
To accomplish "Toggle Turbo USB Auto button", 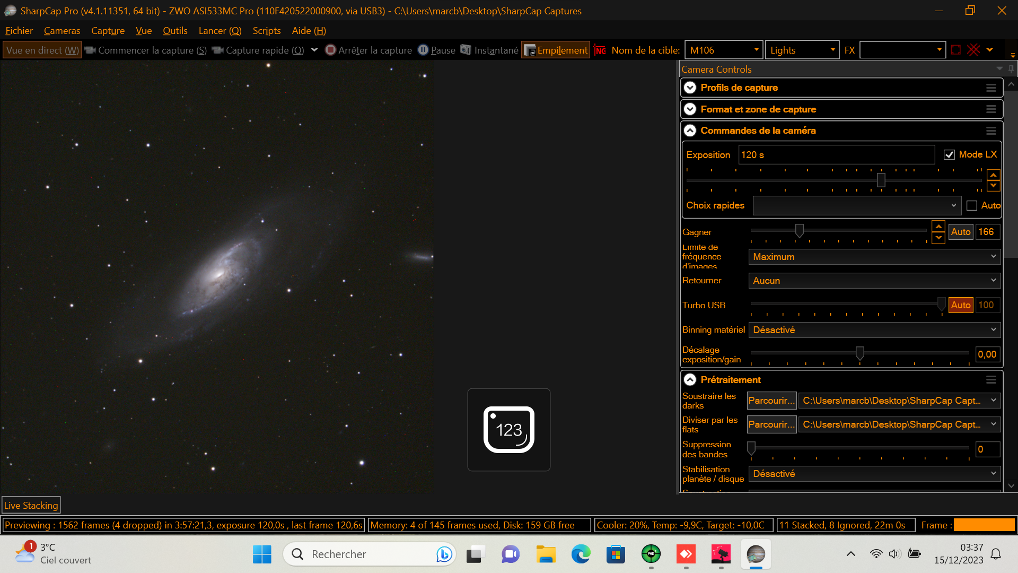I will [x=960, y=305].
